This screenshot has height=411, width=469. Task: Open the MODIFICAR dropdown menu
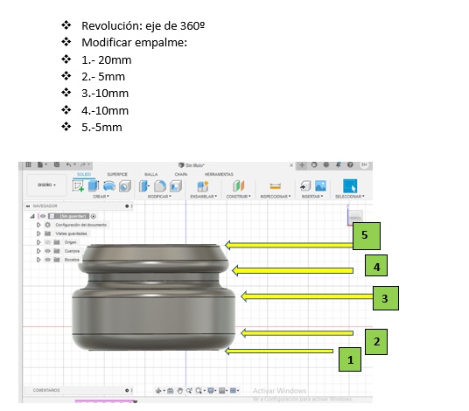pos(159,197)
